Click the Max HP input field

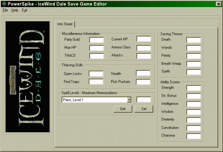(97, 48)
